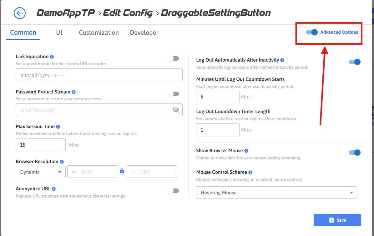The width and height of the screenshot is (374, 236).
Task: Click info icon next to Mouse Control Scheme
Action: click(x=250, y=172)
